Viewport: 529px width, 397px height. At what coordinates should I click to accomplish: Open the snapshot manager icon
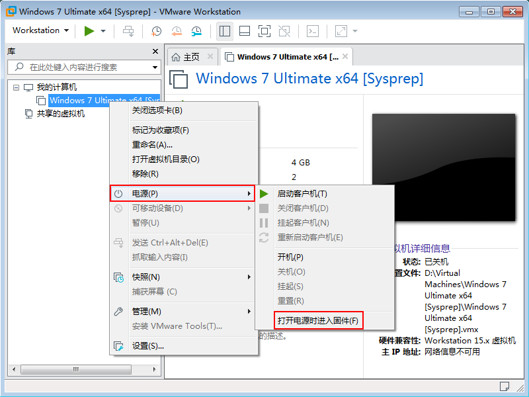[196, 31]
